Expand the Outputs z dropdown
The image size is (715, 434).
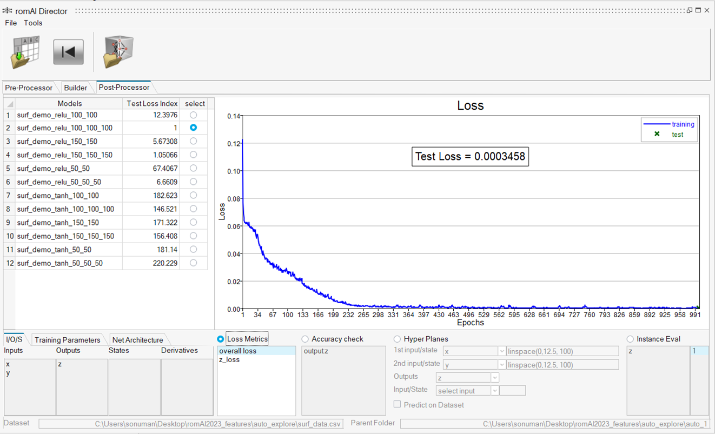(x=494, y=377)
